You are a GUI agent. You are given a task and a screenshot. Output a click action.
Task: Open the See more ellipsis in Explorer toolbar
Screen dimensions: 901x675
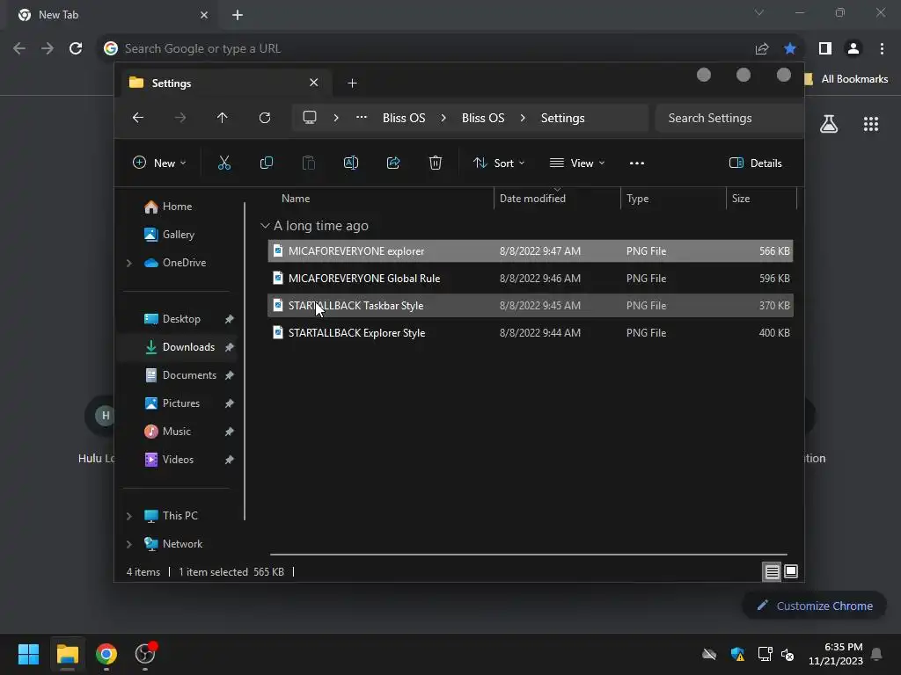[x=637, y=163]
